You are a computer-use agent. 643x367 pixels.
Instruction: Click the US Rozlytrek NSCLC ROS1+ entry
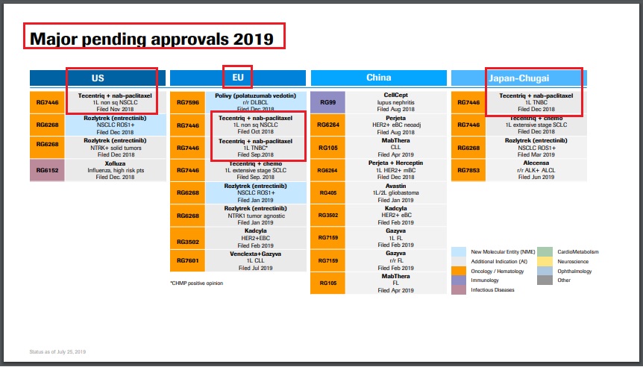[115, 125]
